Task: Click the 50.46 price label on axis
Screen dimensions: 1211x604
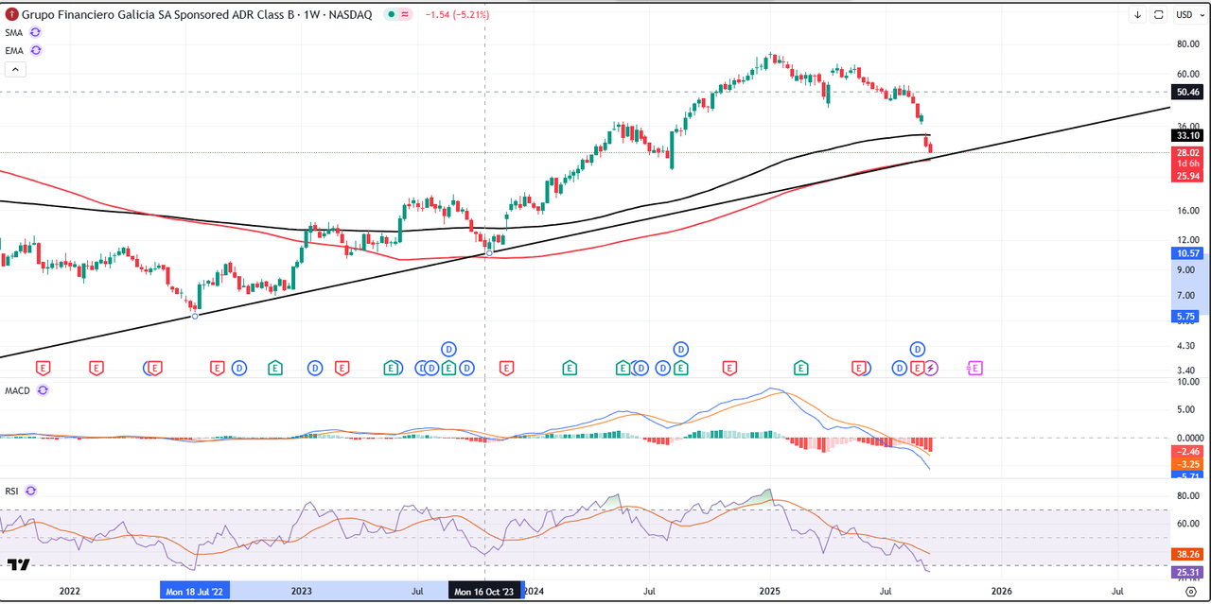Action: [x=1186, y=92]
